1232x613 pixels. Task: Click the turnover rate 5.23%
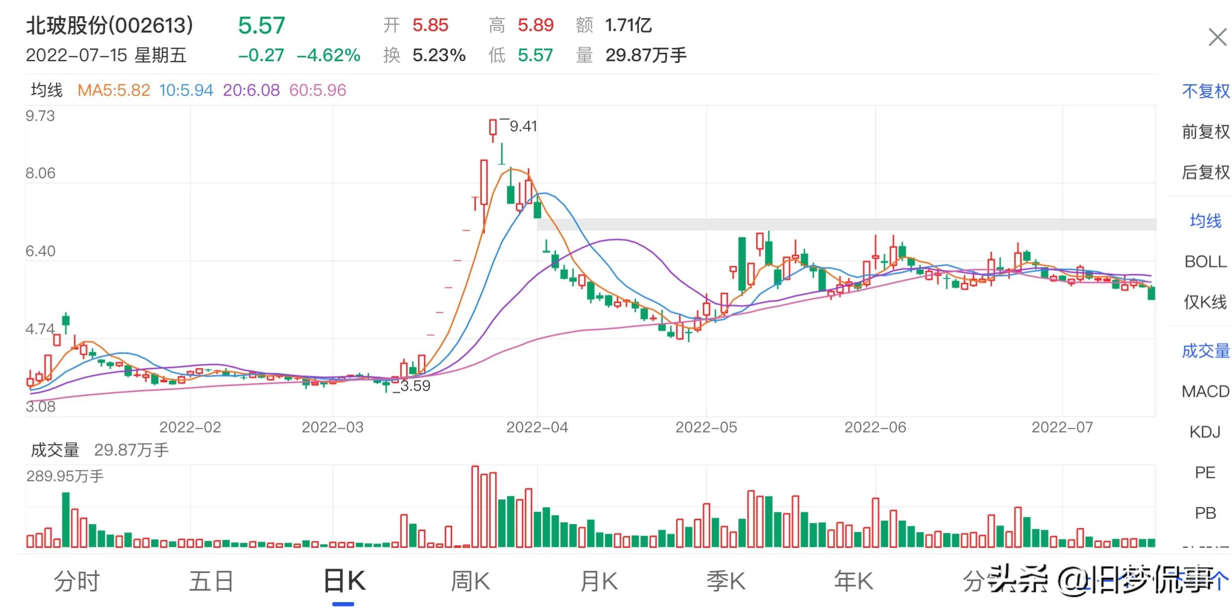[439, 55]
